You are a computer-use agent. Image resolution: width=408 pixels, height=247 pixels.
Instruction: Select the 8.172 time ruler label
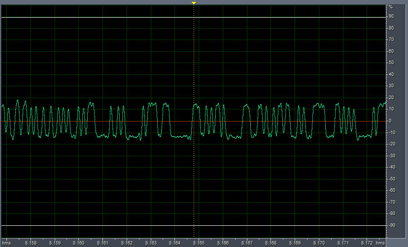[367, 243]
